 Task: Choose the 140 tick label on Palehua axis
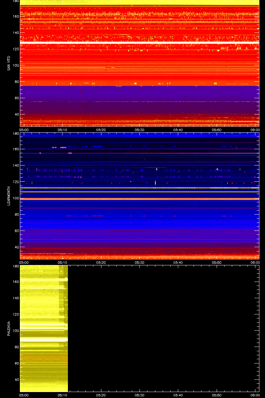pyautogui.click(x=16, y=298)
